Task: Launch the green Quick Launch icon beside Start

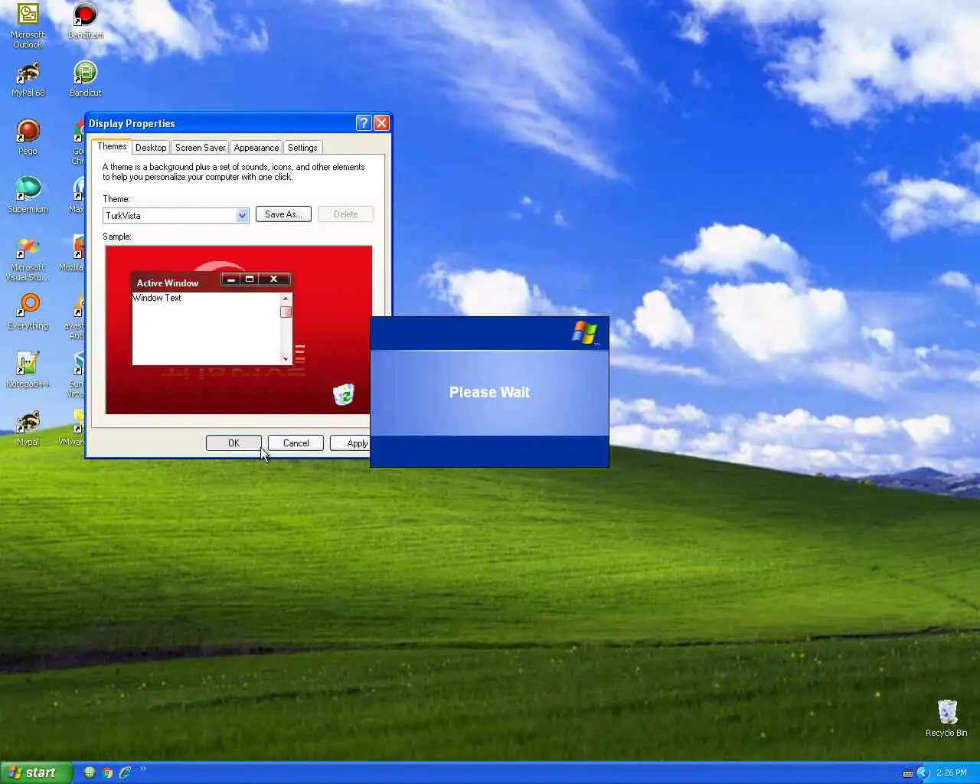Action: pos(89,773)
